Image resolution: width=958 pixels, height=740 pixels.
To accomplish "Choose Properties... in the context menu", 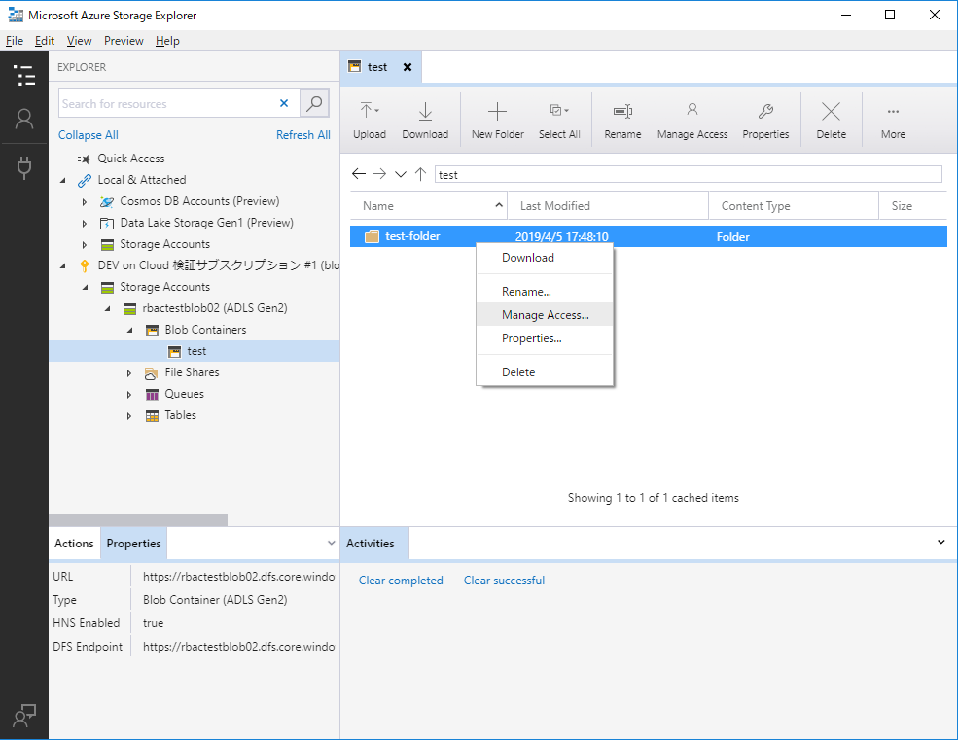I will coord(545,338).
